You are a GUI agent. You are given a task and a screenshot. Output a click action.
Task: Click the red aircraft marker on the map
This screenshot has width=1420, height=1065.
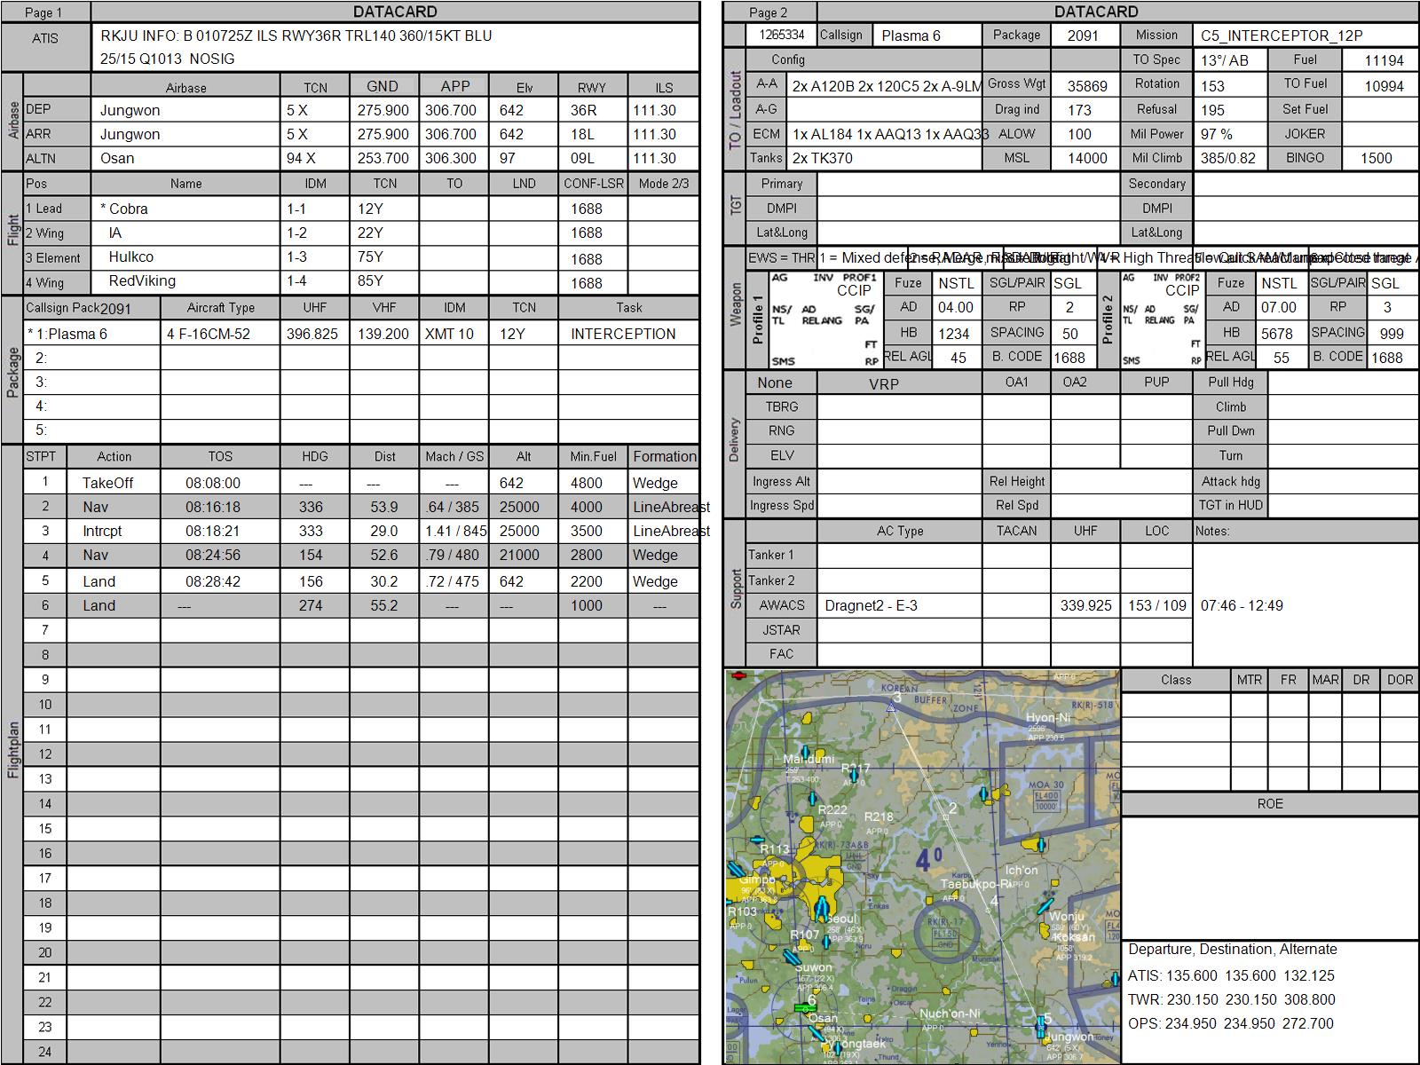[x=738, y=676]
